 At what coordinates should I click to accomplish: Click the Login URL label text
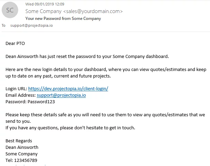(x=16, y=88)
